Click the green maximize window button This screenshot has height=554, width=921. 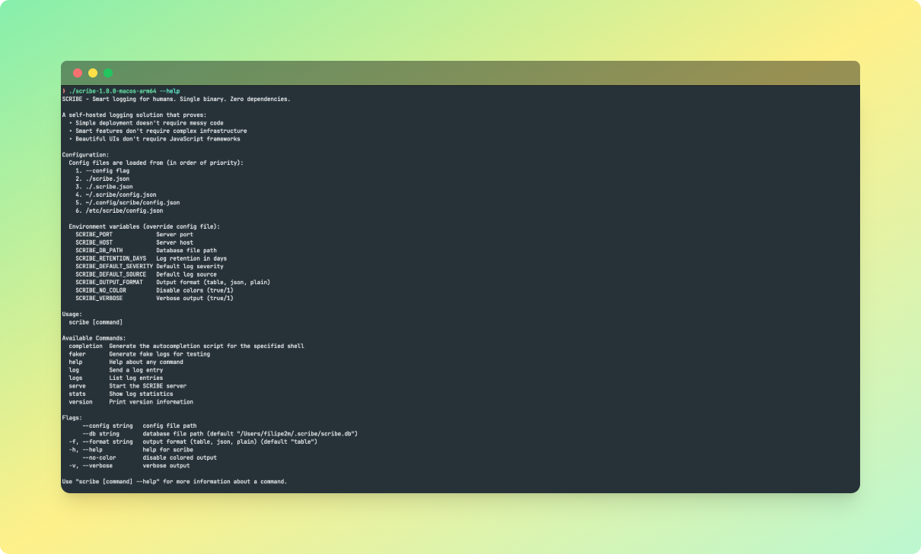[x=108, y=73]
